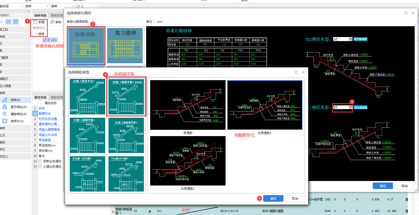Click the TB2 梯段类型 AT input box
The image size is (419, 215).
[x=341, y=39]
